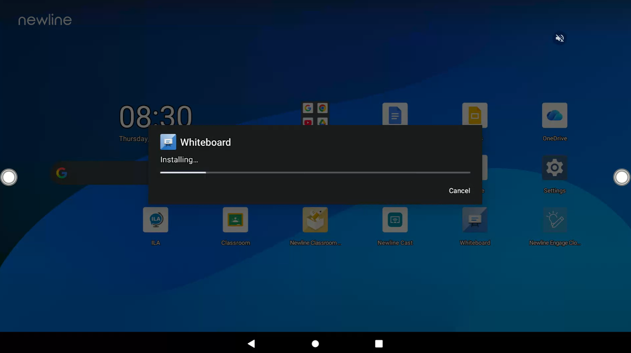This screenshot has width=631, height=353.
Task: Click the Newline Cast label
Action: (395, 243)
